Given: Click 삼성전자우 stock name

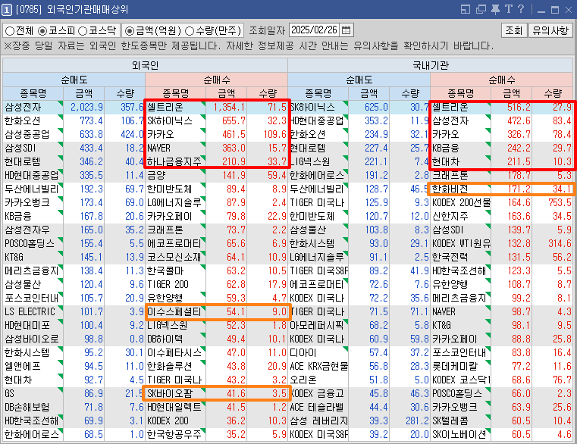Looking at the screenshot, I should (x=27, y=230).
